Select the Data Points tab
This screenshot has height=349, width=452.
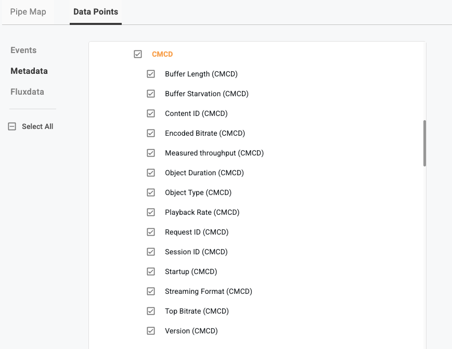96,11
